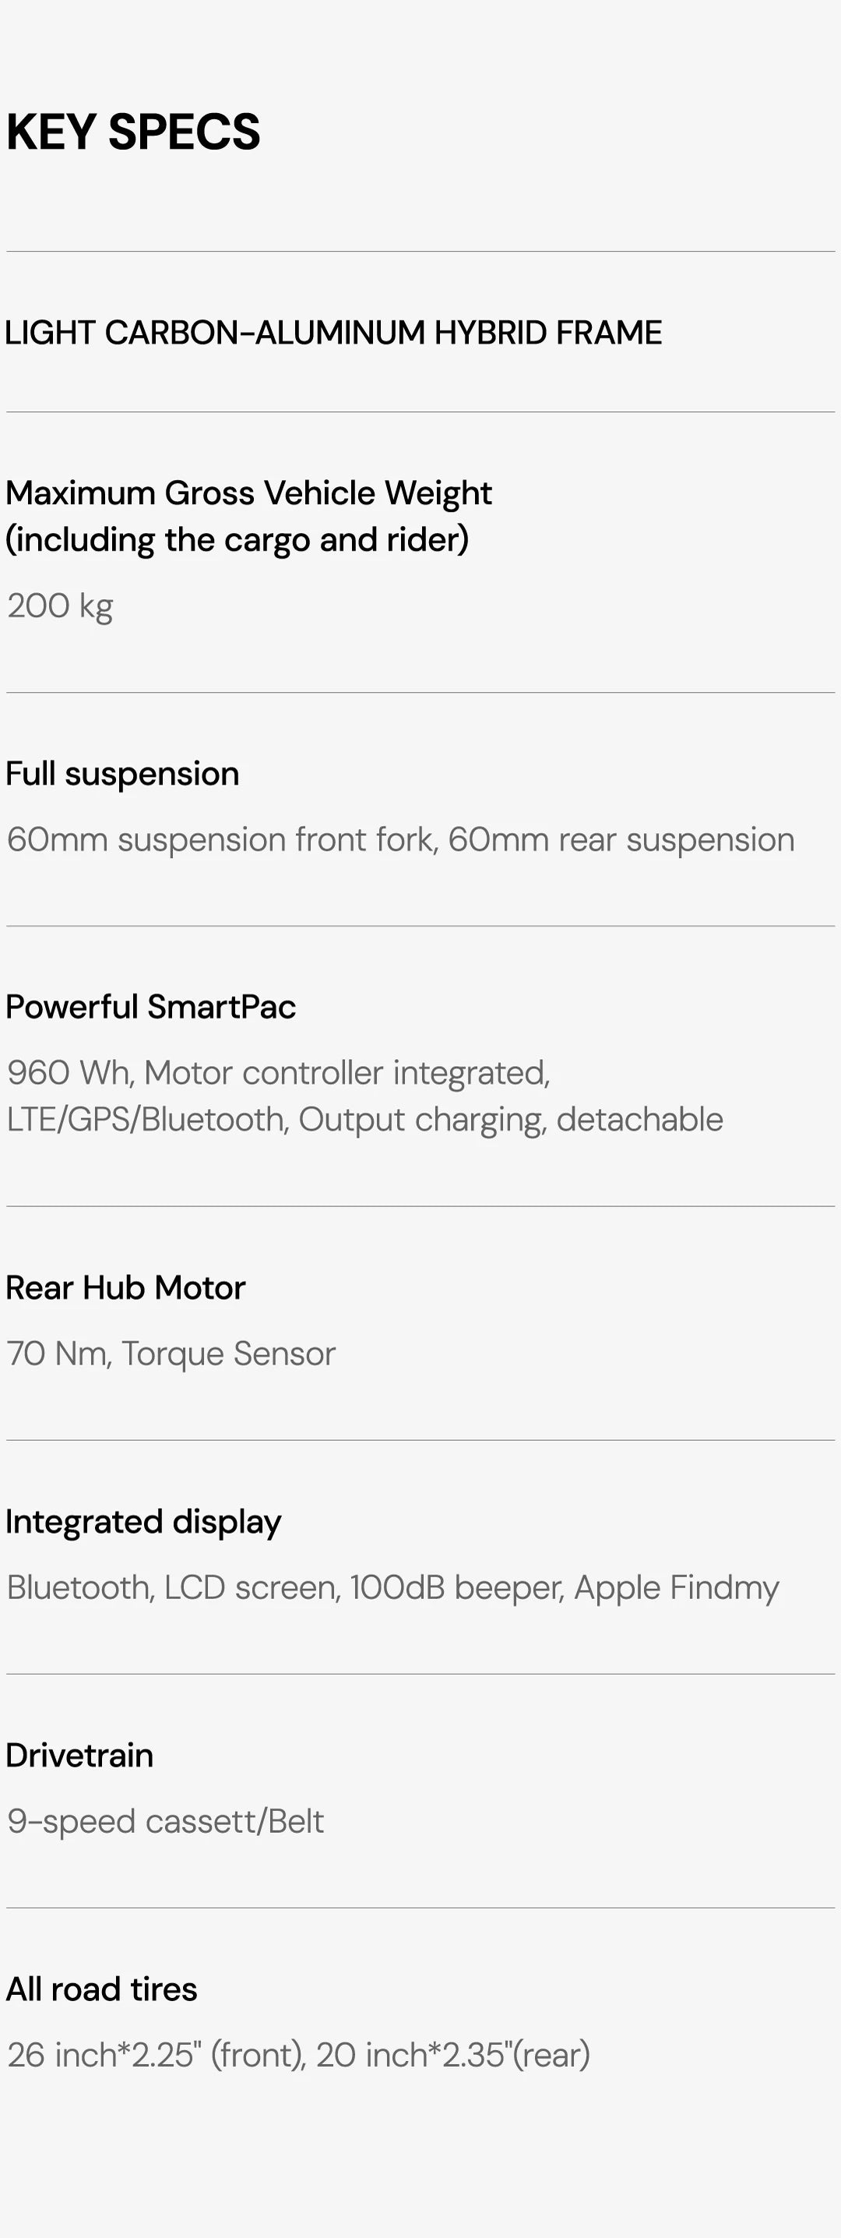Click the Maximum Gross Vehicle Weight label
Viewport: 841px width, 2238px height.
248,492
